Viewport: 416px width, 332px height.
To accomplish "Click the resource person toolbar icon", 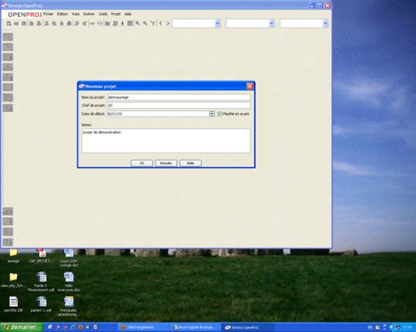I will pos(122,24).
